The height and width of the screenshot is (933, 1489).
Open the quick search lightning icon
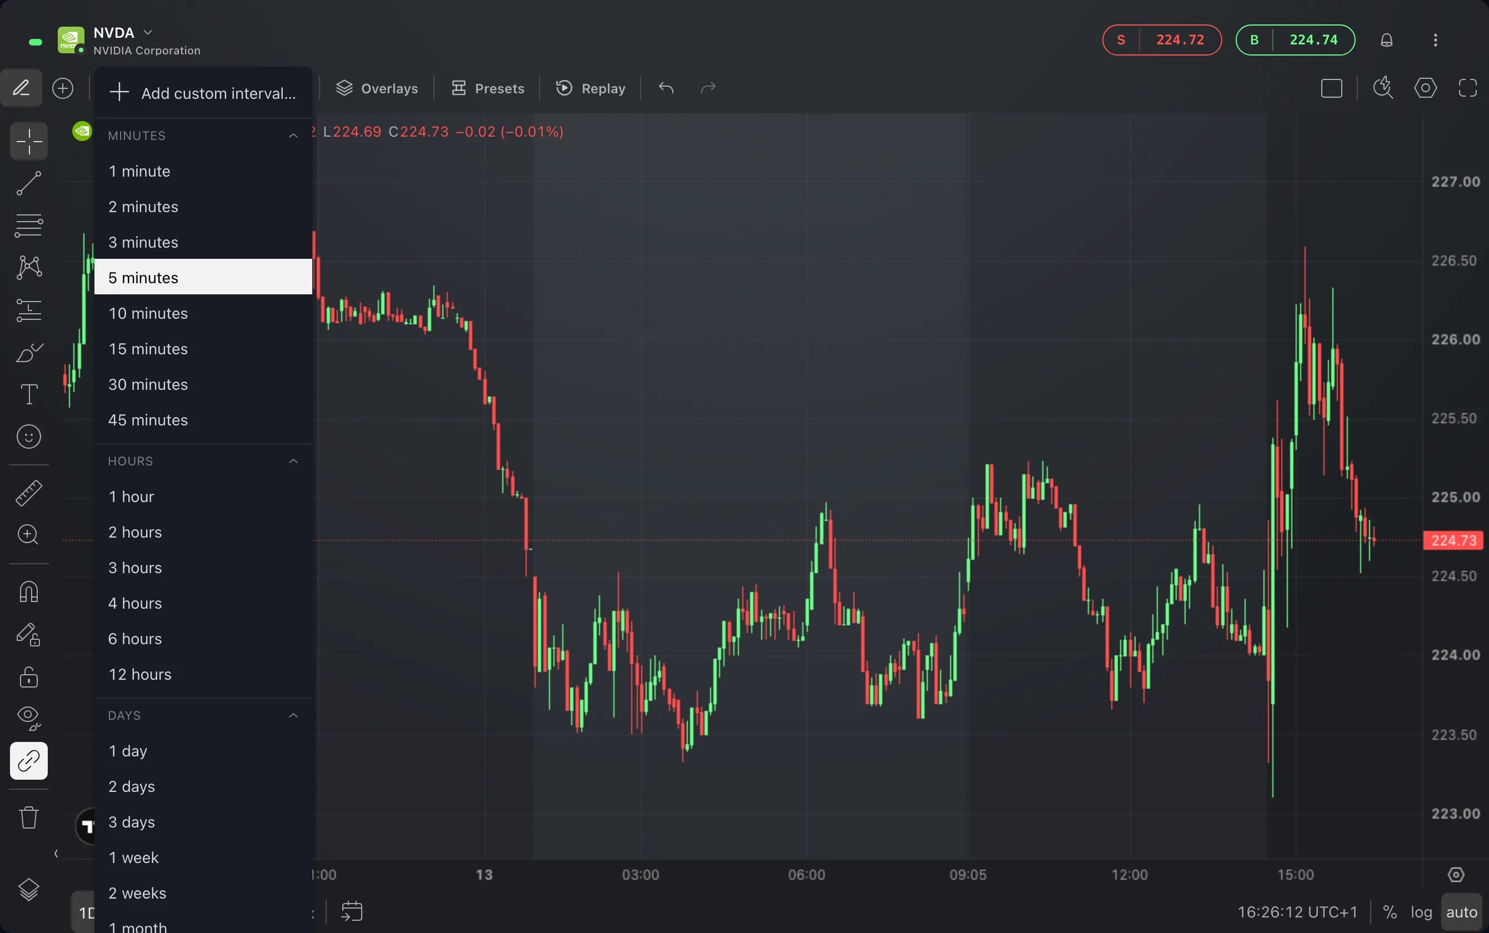pos(1383,88)
